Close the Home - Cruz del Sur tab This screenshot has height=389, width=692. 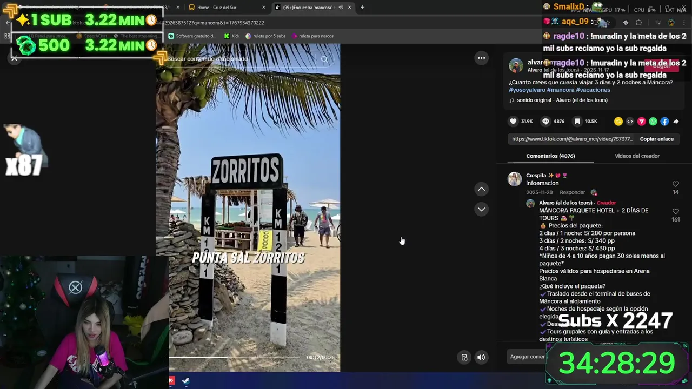[x=264, y=8]
